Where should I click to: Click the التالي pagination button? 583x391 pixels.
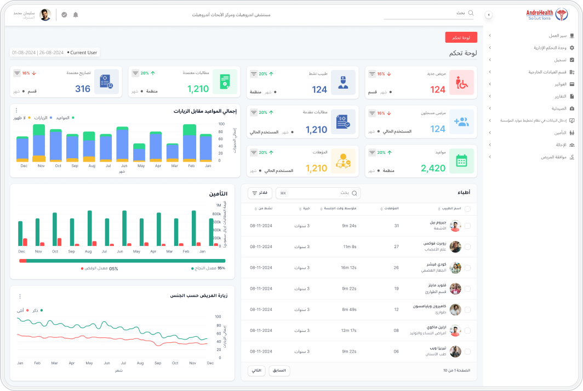point(256,371)
